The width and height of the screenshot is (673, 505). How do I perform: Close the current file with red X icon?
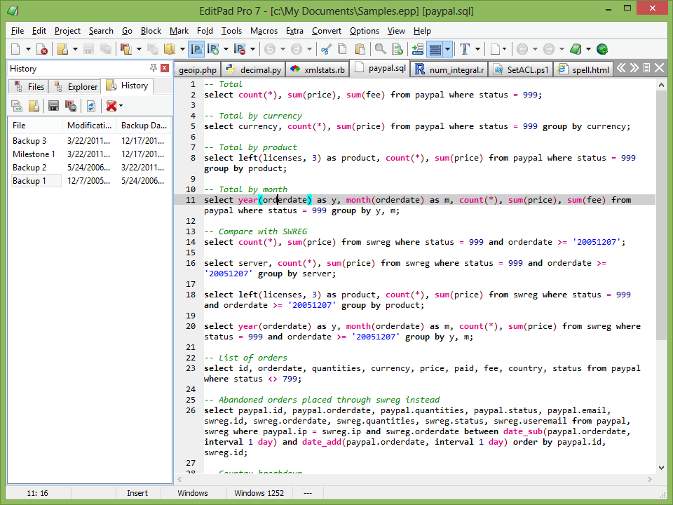point(40,49)
